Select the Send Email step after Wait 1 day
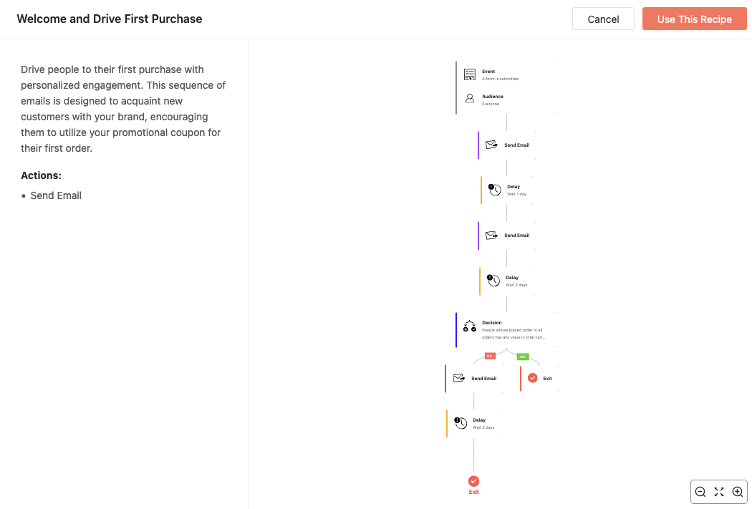 tap(507, 236)
